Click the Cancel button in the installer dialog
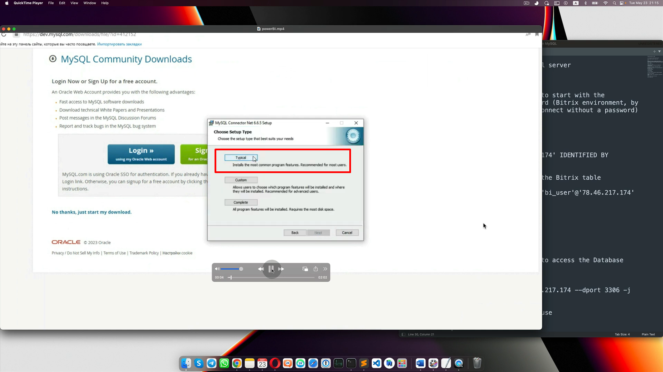663x372 pixels. coord(347,232)
